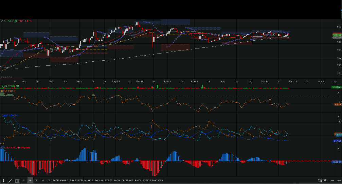The image size is (342, 184).
Task: Select the line drawing tool
Action: click(10, 181)
